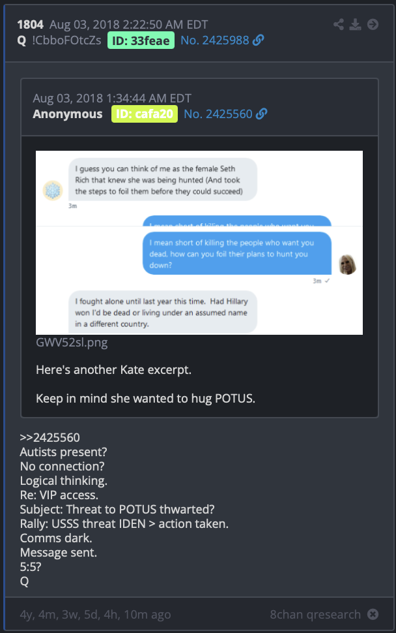Viewport: 396px width, 633px height.
Task: Open quoted post link No. 2425560
Action: tap(218, 114)
